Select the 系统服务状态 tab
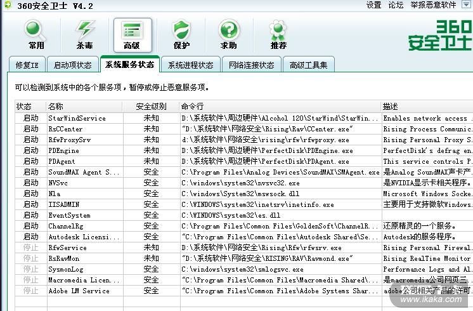This screenshot has width=473, height=311. (130, 64)
